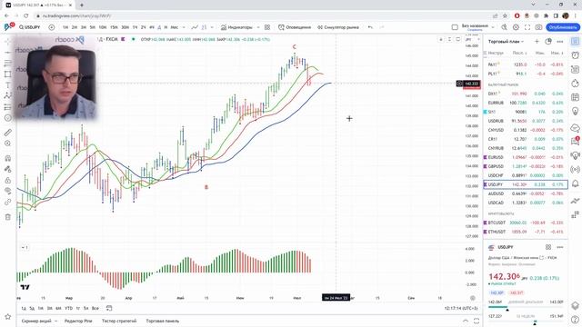The image size is (582, 327).
Task: Select the Fibonacci tools icon
Action: [8, 64]
